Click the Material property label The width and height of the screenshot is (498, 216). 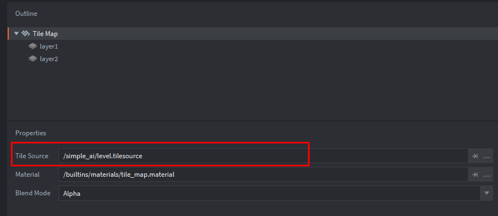point(27,174)
